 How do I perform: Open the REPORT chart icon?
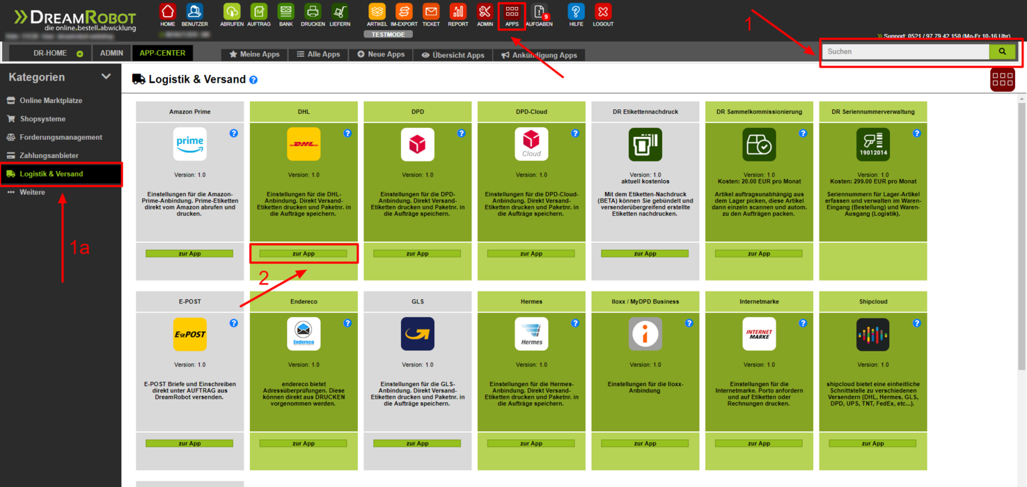458,12
